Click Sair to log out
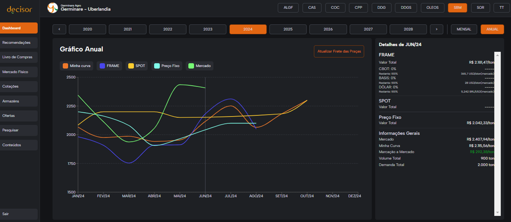Image resolution: width=511 pixels, height=222 pixels. point(19,214)
